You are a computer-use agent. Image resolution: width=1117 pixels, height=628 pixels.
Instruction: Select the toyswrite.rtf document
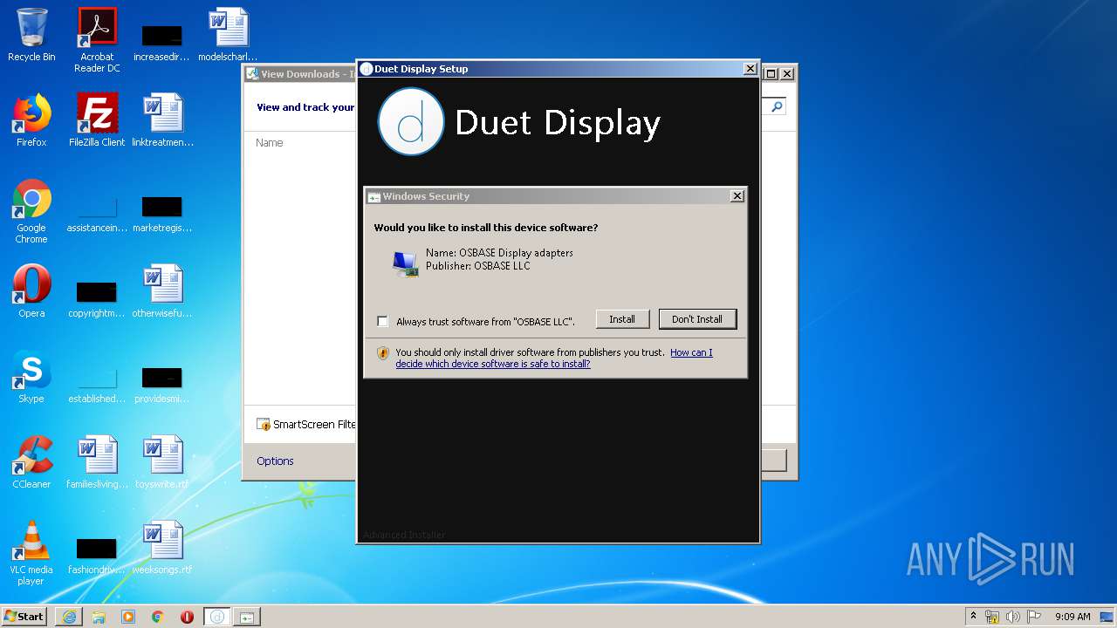point(162,462)
